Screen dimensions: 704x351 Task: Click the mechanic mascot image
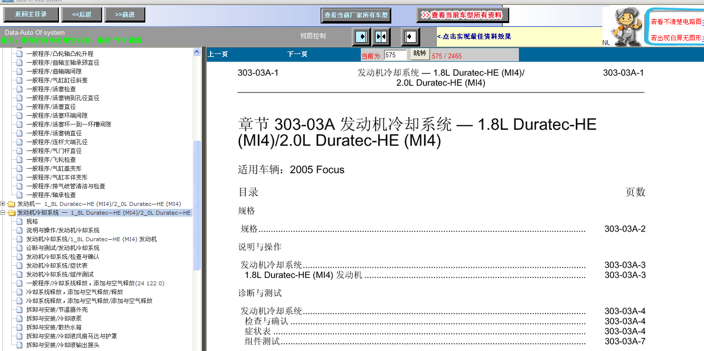tap(627, 26)
